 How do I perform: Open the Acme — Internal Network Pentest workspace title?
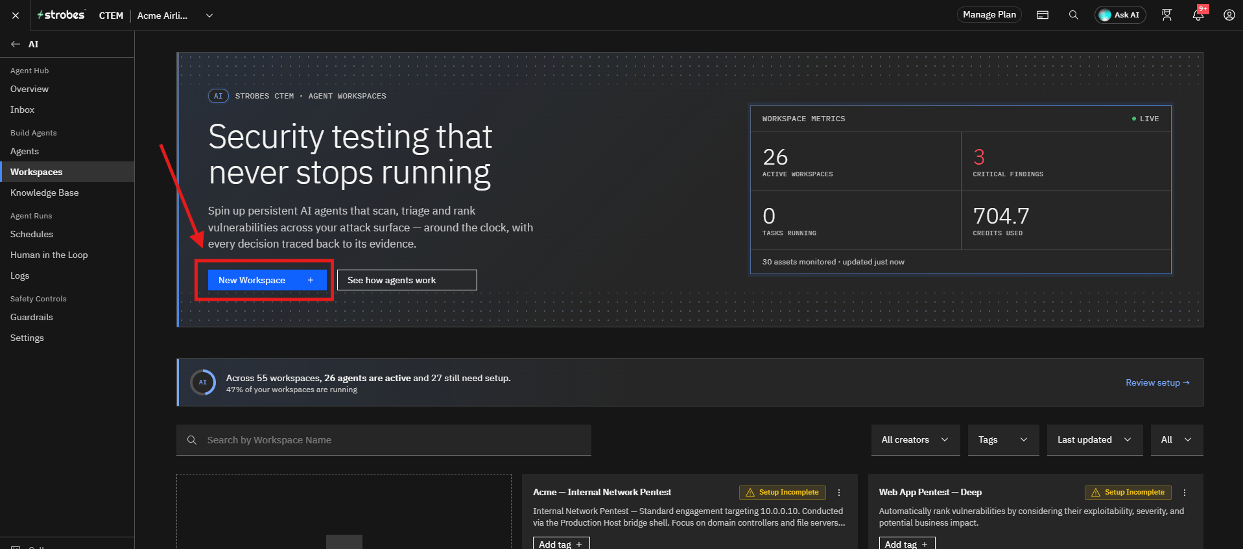coord(602,493)
